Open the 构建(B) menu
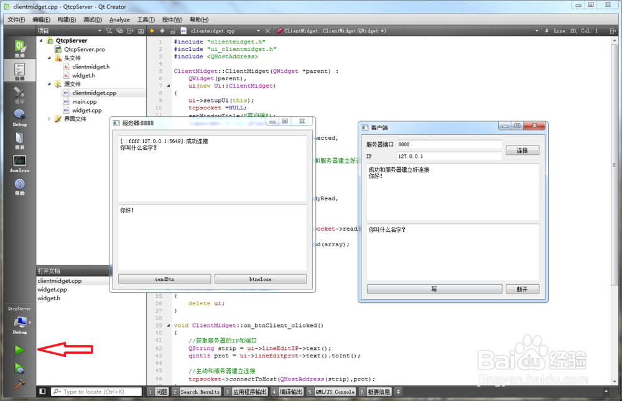 coord(67,19)
